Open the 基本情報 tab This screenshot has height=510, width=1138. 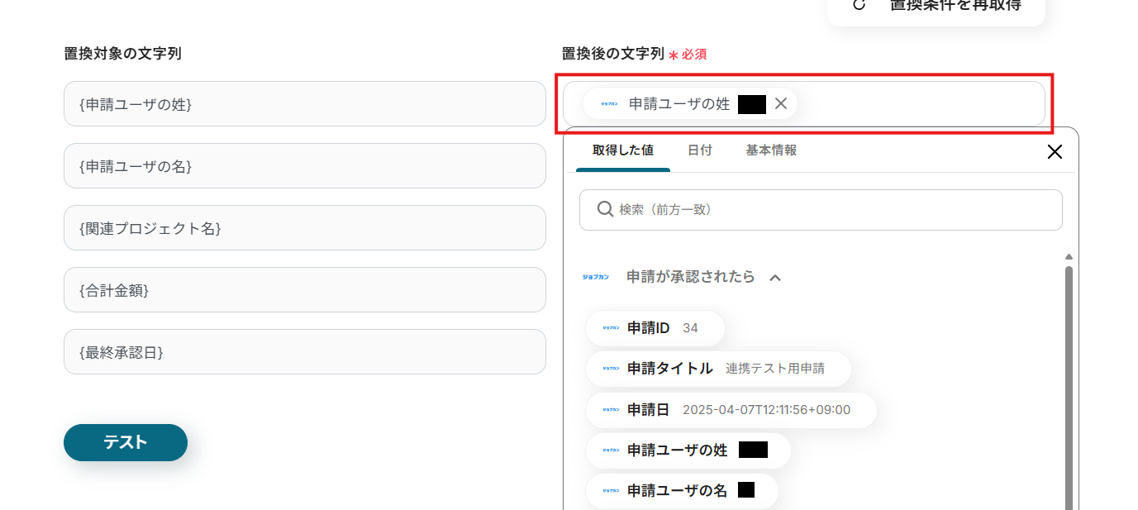point(771,150)
